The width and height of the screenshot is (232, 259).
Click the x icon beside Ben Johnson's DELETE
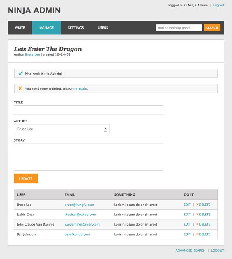(197, 234)
